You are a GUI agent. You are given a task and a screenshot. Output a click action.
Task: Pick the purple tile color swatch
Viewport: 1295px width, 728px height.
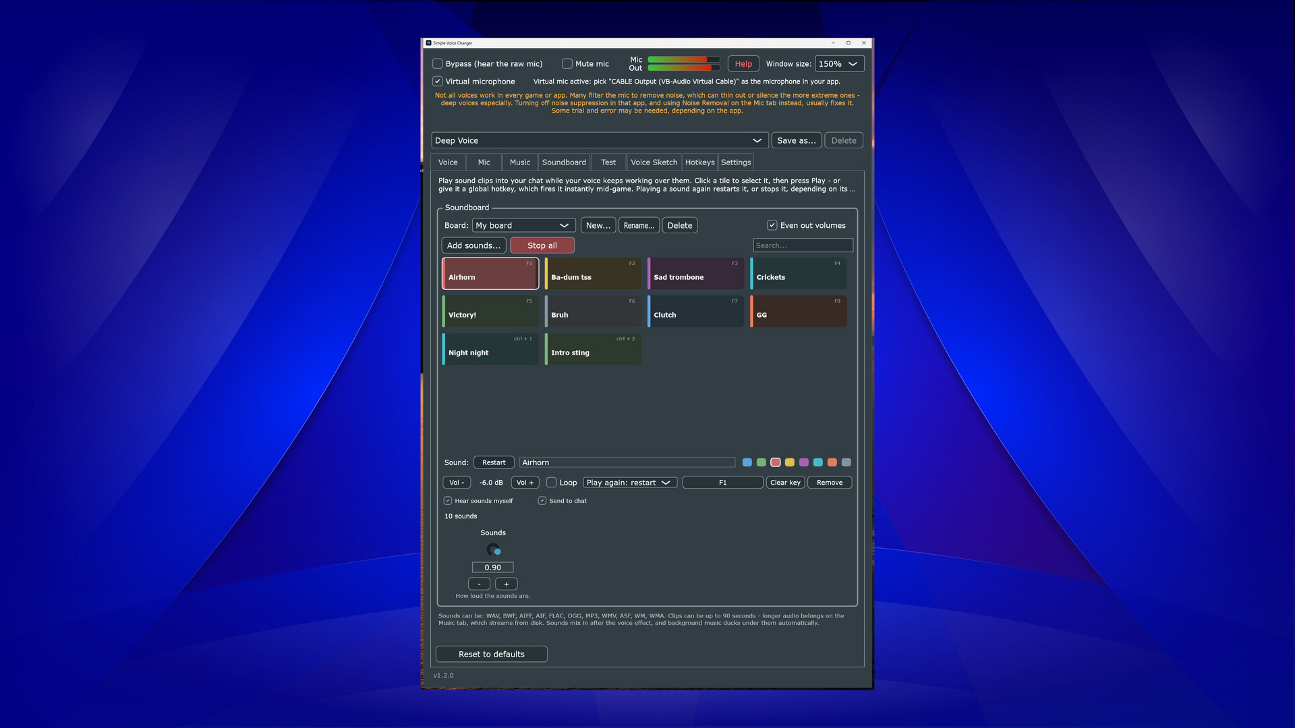pos(803,462)
